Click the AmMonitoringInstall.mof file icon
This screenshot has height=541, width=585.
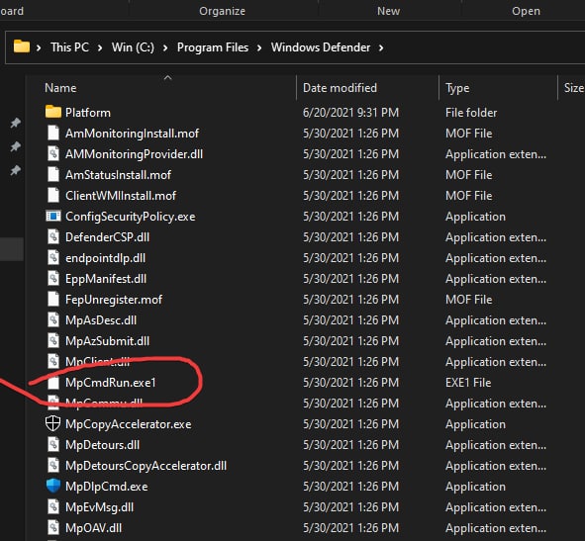click(53, 134)
